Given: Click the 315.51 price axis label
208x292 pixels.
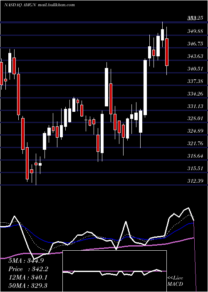Looking at the screenshot, I should tap(195, 169).
